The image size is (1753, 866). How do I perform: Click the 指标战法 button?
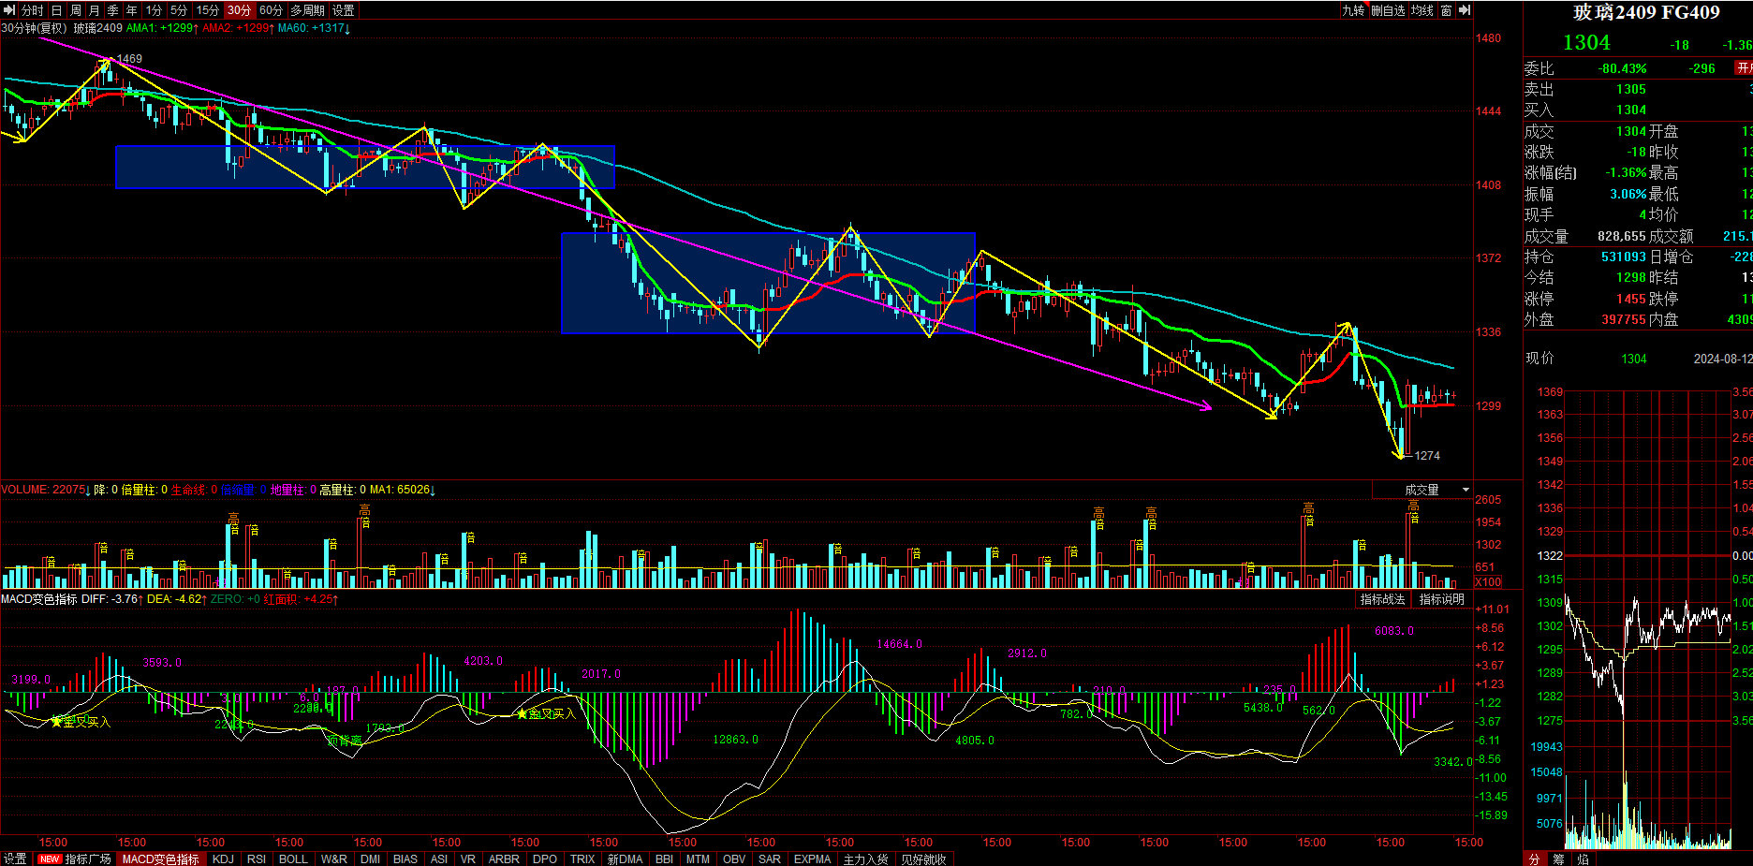pos(1382,599)
